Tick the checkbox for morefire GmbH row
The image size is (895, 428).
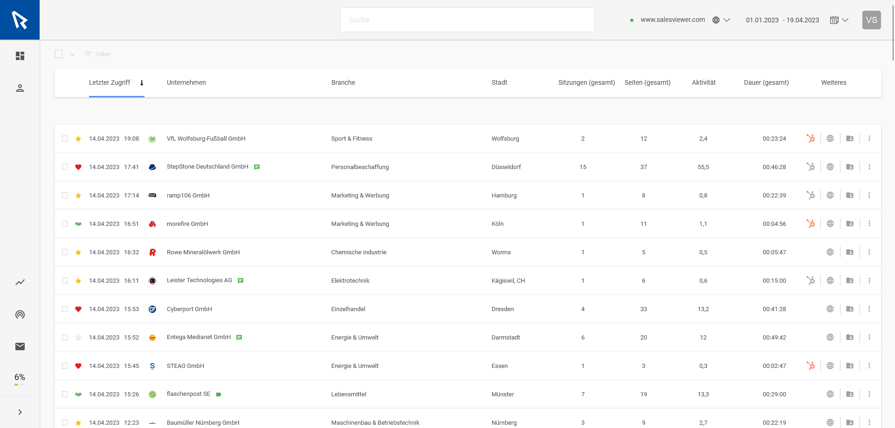(65, 224)
